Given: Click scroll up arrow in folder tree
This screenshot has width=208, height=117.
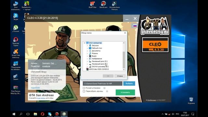Looking at the screenshot, I should [124, 43].
